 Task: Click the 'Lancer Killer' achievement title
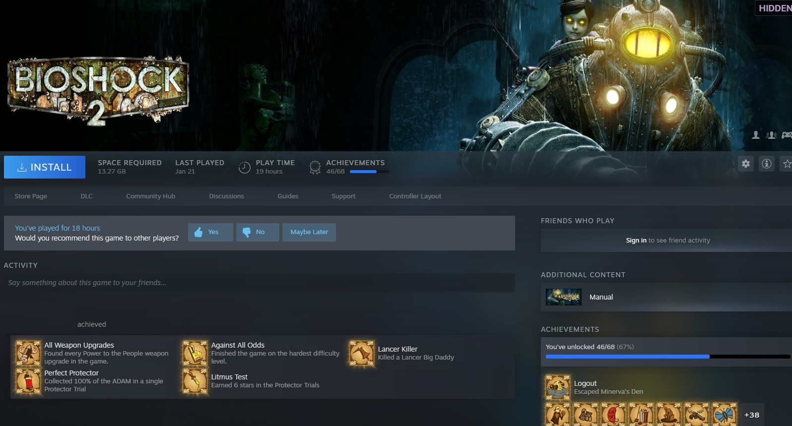click(397, 349)
